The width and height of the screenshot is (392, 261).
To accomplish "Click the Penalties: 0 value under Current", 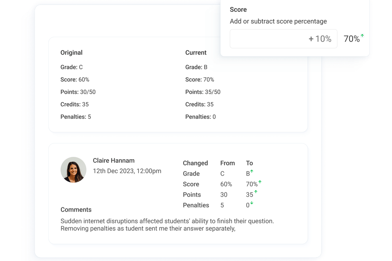I will (x=200, y=116).
